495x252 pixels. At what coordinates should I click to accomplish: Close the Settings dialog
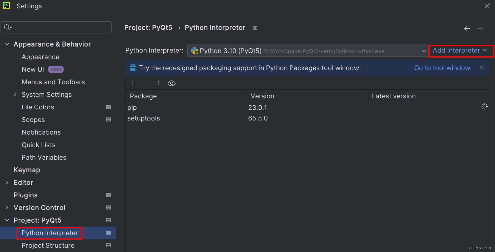click(x=487, y=6)
